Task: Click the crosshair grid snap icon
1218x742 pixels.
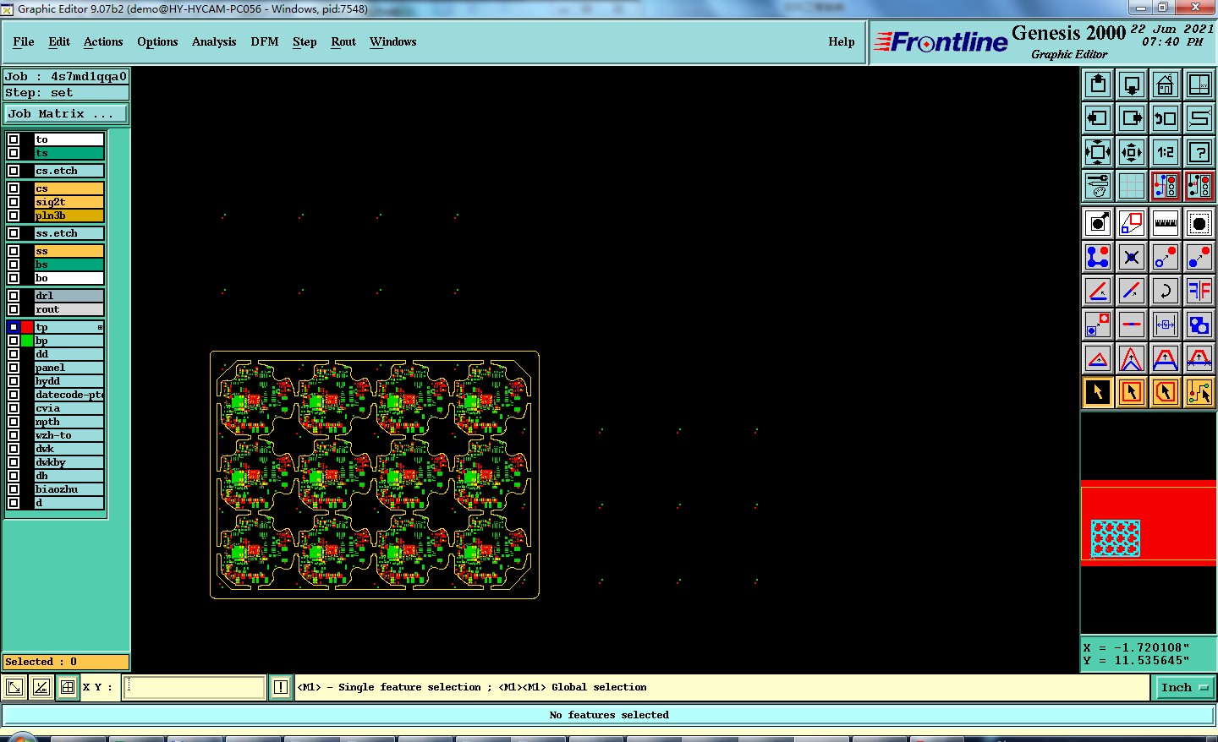Action: point(68,687)
